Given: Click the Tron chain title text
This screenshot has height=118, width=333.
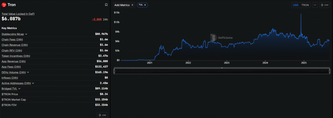Looking at the screenshot, I should pos(12,5).
